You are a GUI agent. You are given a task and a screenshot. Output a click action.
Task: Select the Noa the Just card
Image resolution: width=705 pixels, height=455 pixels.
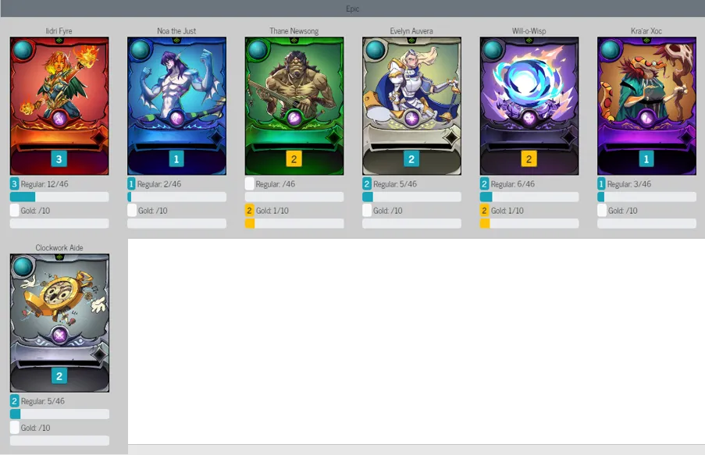[x=176, y=106]
